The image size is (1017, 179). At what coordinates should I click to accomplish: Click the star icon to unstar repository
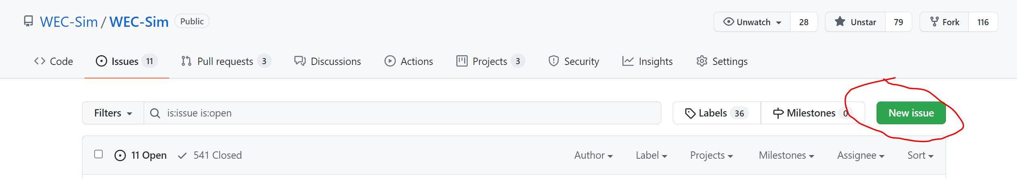point(840,22)
